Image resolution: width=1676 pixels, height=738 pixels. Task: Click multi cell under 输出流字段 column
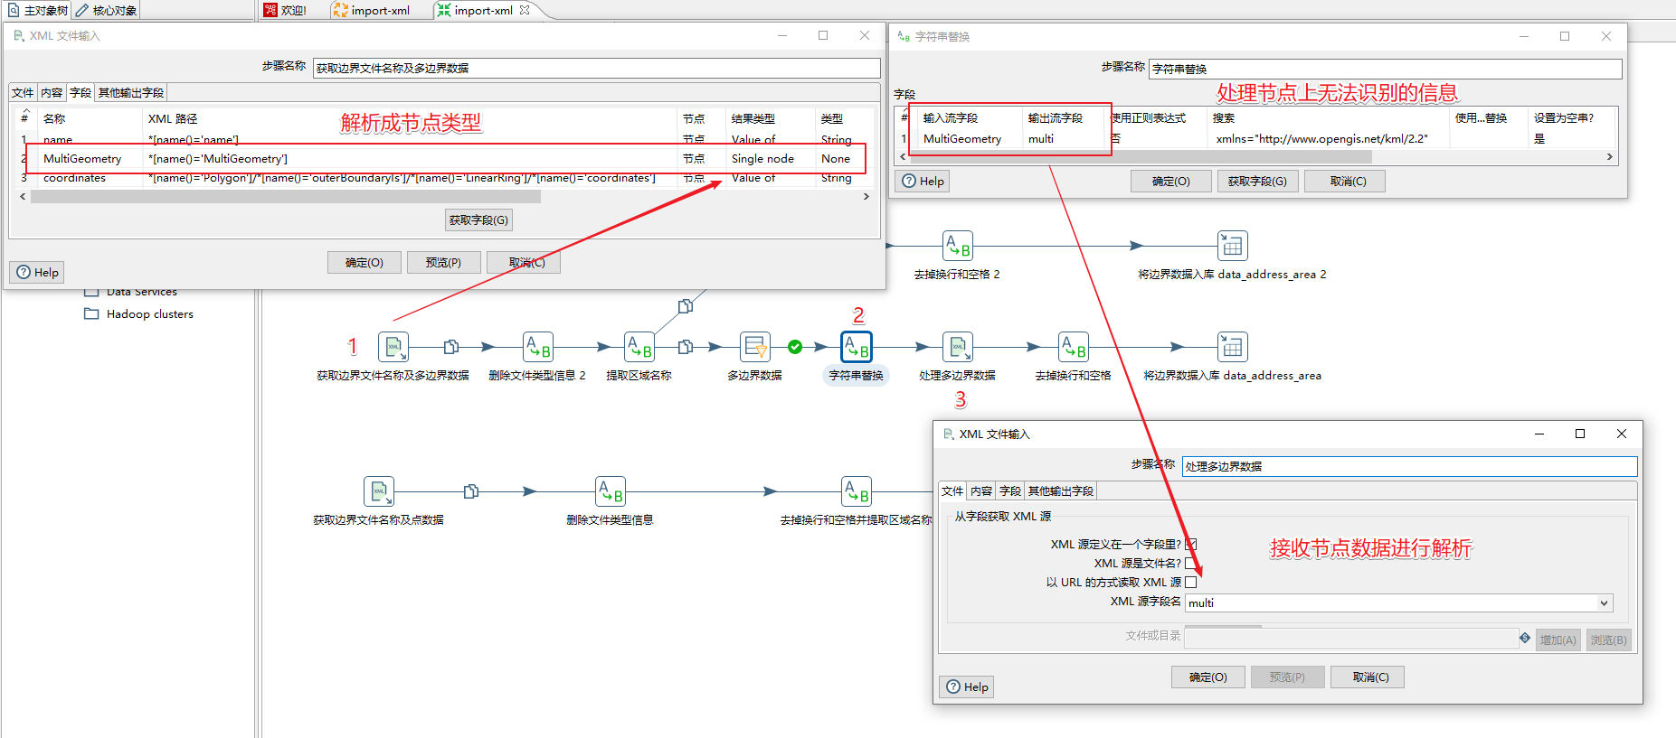(1041, 138)
